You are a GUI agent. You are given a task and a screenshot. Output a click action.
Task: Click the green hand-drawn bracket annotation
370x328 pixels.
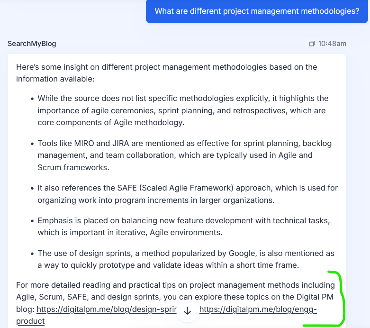pos(341,299)
